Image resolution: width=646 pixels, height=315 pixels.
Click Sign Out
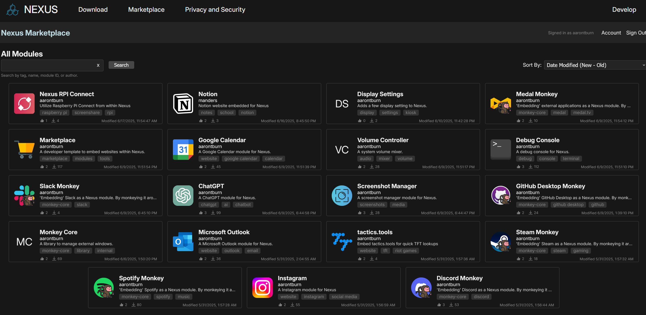click(636, 33)
